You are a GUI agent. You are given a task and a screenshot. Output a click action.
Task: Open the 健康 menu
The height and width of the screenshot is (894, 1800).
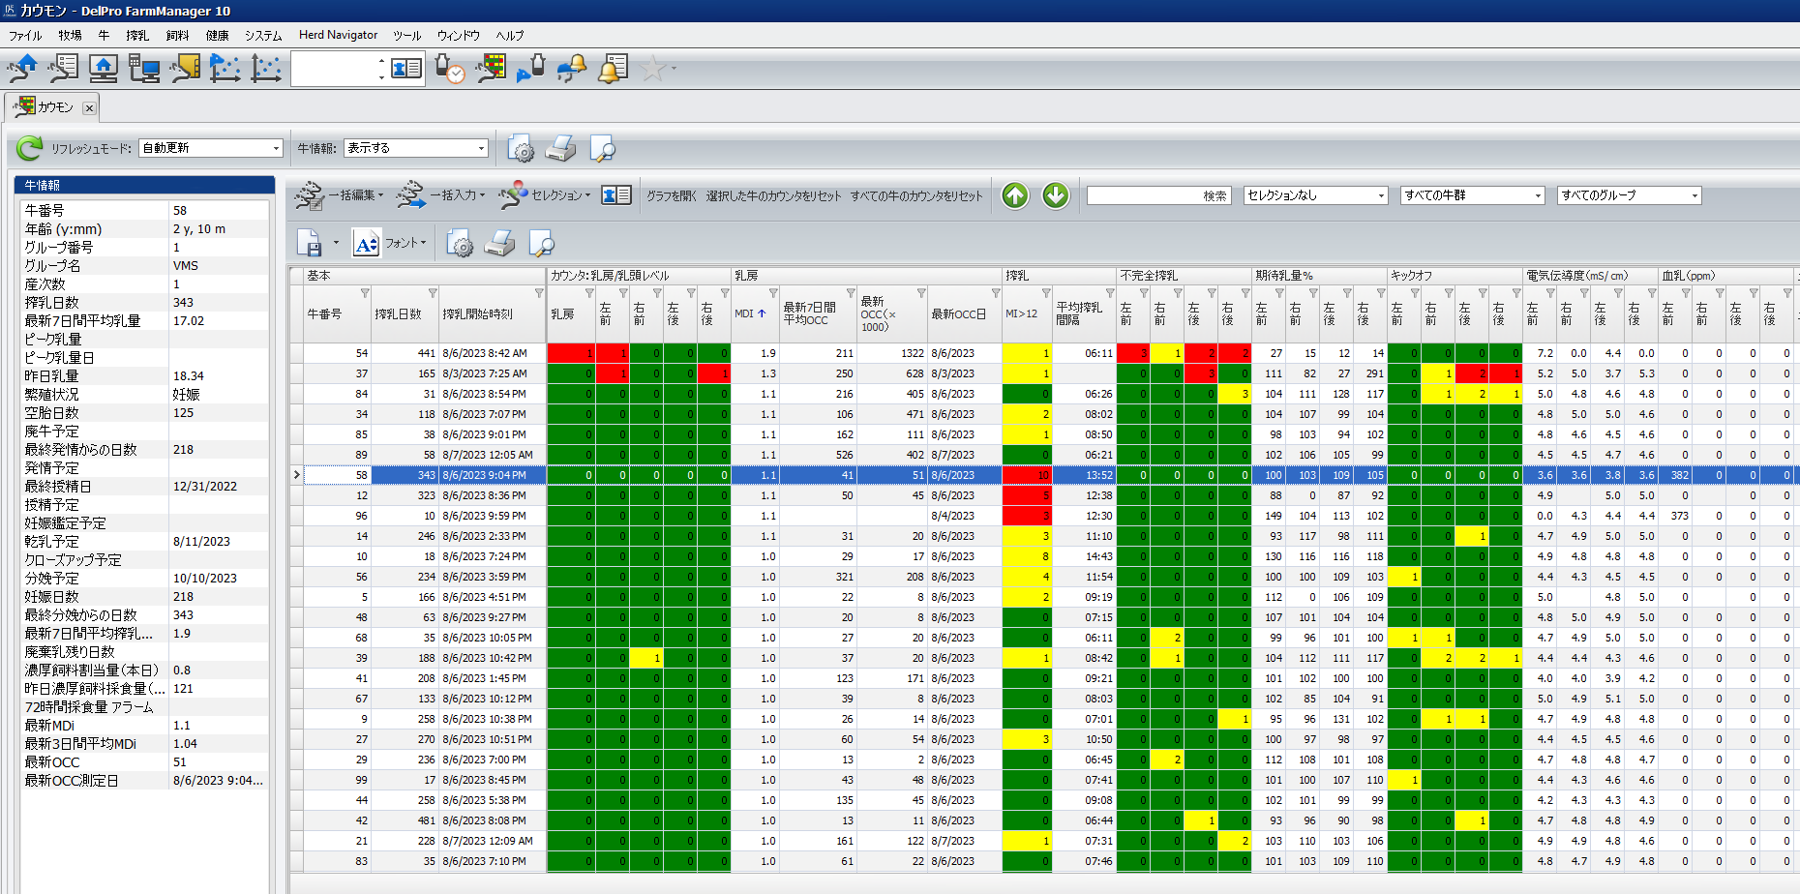[x=217, y=35]
